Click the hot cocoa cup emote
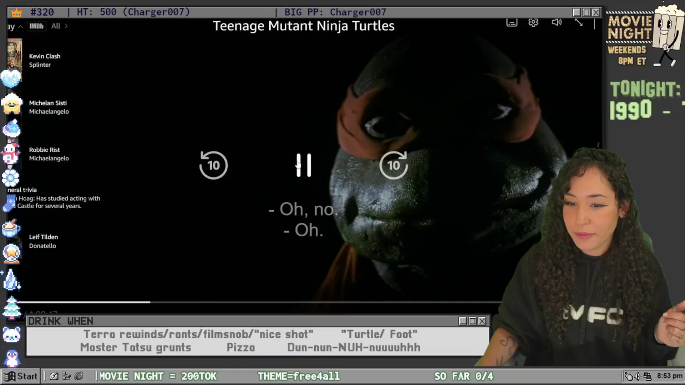The image size is (685, 385). (x=11, y=228)
